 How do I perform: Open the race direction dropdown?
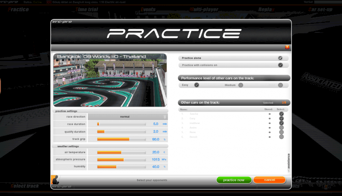[x=128, y=117]
